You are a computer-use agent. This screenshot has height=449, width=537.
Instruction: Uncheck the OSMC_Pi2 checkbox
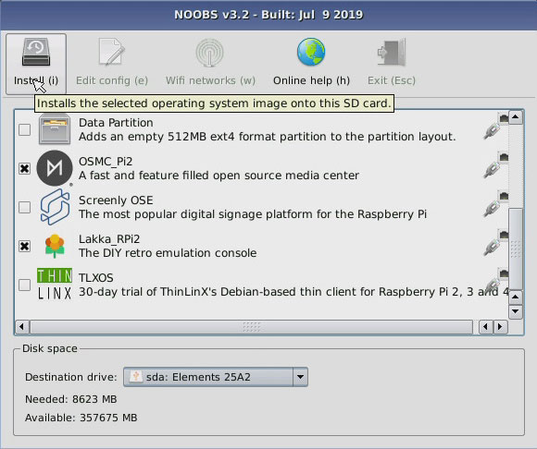click(24, 168)
